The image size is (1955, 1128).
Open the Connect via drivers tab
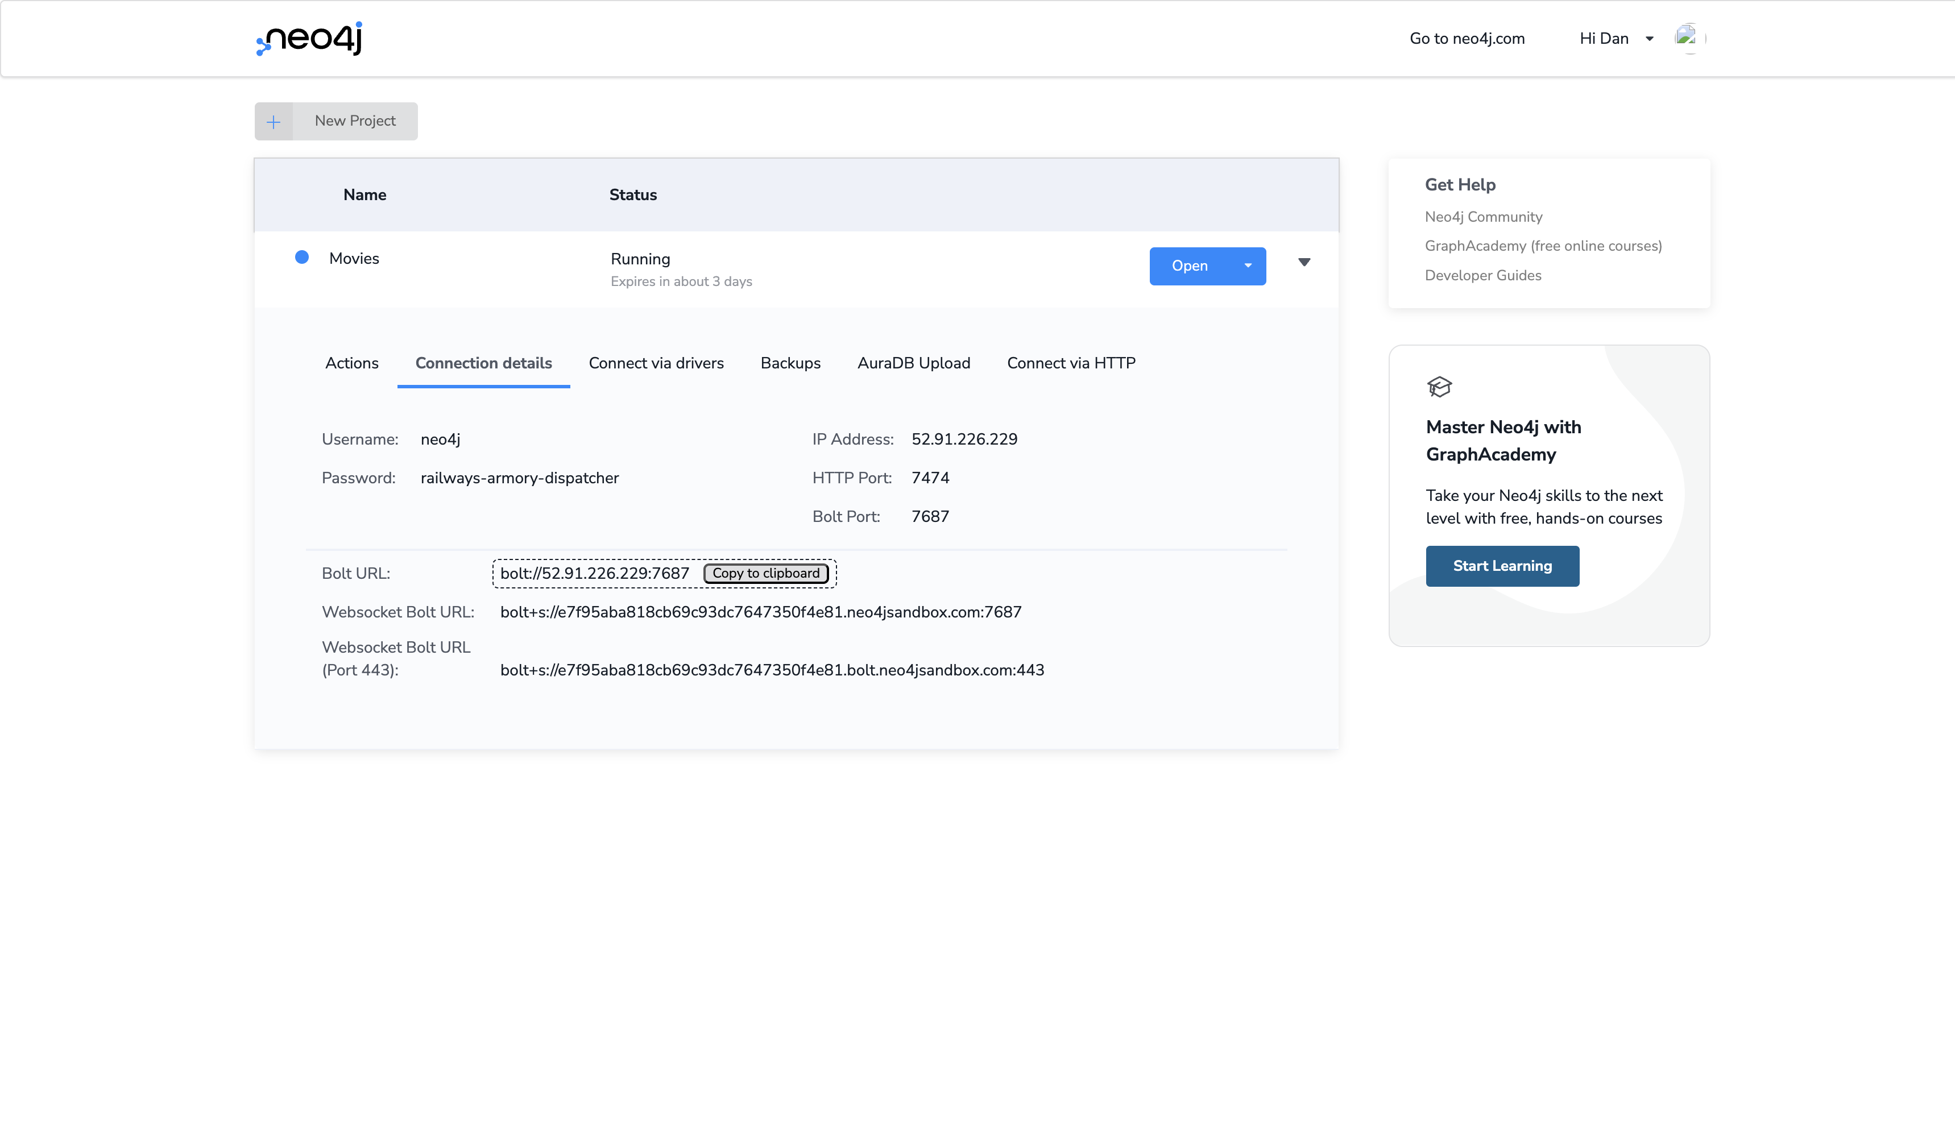(656, 363)
